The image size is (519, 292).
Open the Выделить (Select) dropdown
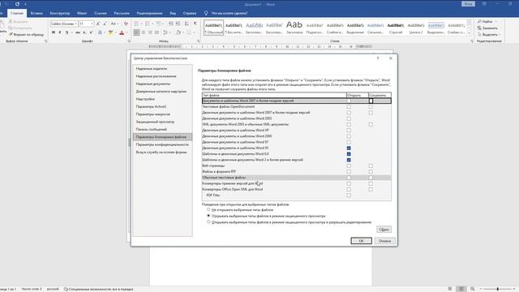click(x=489, y=34)
